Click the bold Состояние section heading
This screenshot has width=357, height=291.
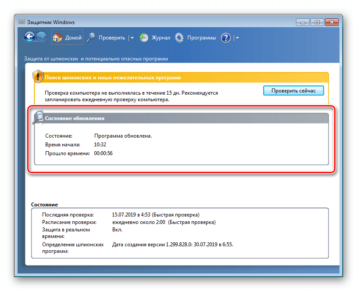44,205
